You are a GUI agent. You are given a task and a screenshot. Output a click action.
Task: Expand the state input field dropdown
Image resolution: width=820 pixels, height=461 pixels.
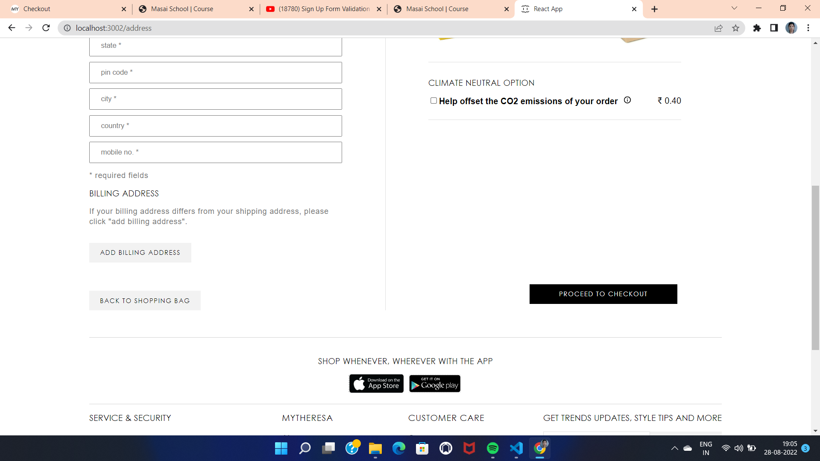coord(216,45)
